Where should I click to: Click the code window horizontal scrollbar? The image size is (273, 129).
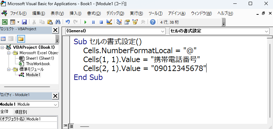click(85, 127)
